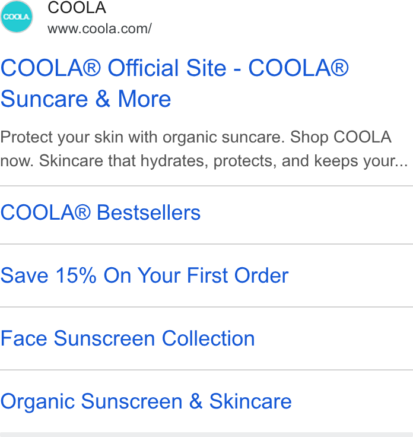413x437 pixels.
Task: Click the teal COOLA logo icon
Action: tap(17, 17)
